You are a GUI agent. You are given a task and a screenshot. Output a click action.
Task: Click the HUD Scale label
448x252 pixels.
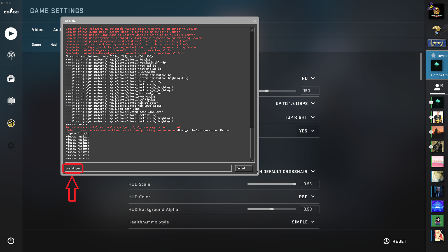point(139,184)
